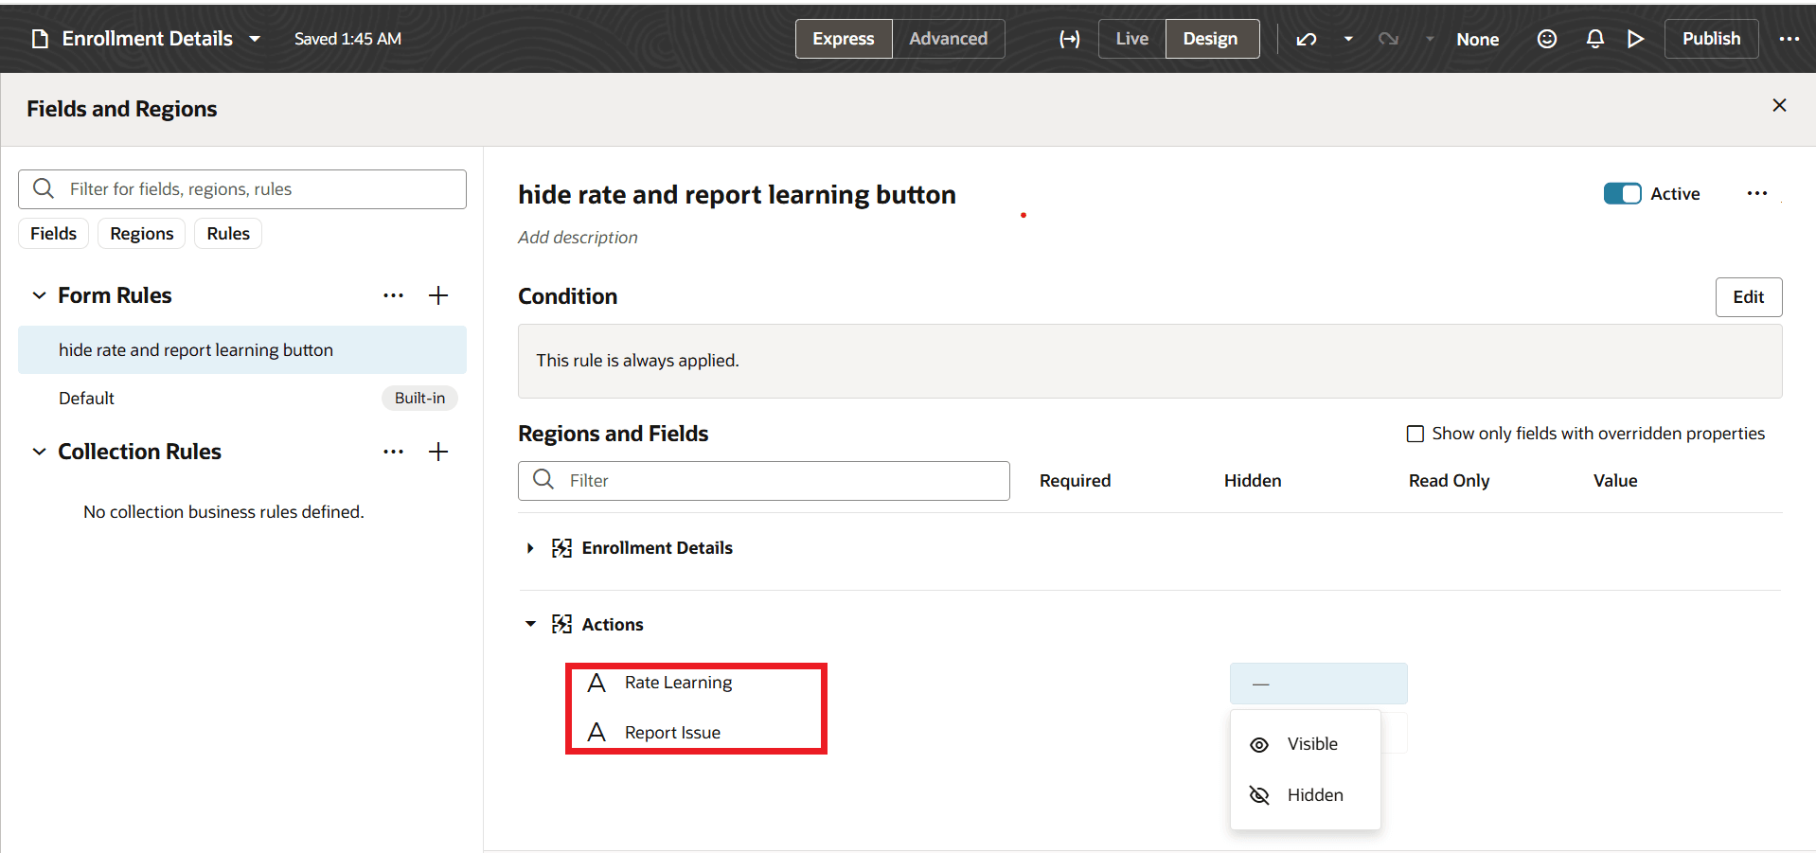Click the variables binding icon in header
The image size is (1816, 853).
point(1070,39)
